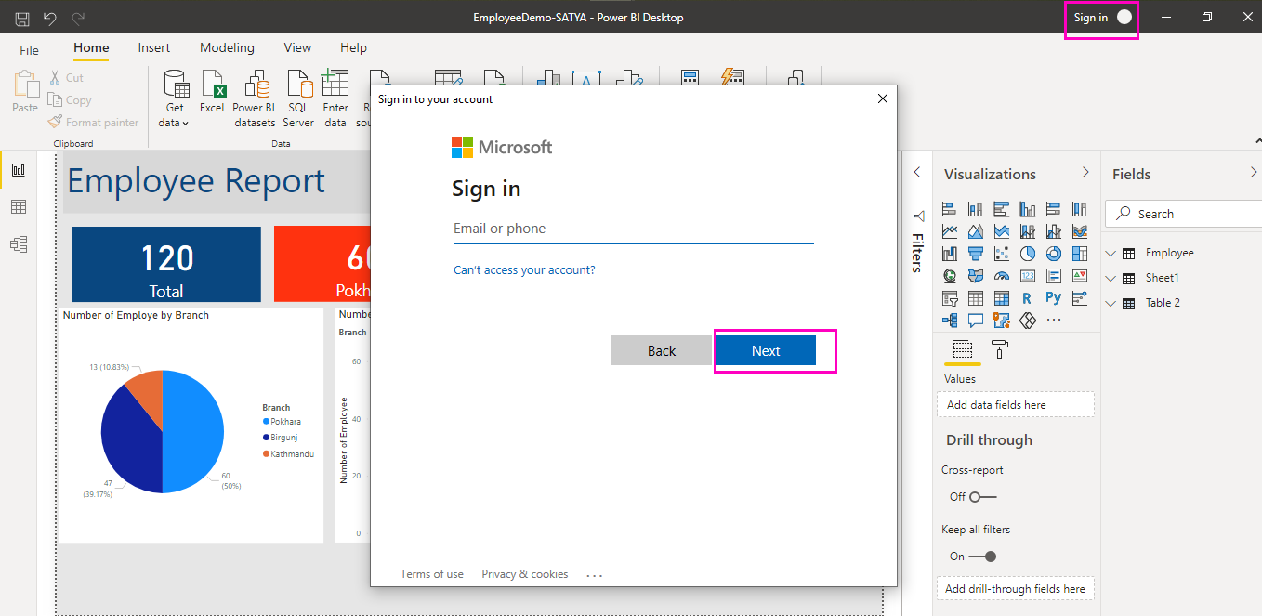Screen dimensions: 1262x616
Task: Select the Pie chart visualization icon
Action: pos(1027,253)
